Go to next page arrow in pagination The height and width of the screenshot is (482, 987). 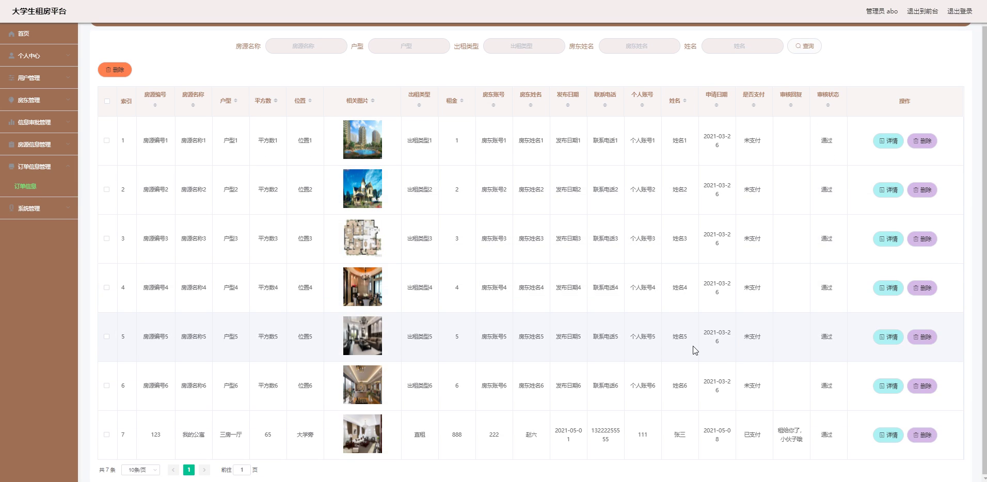coord(204,470)
